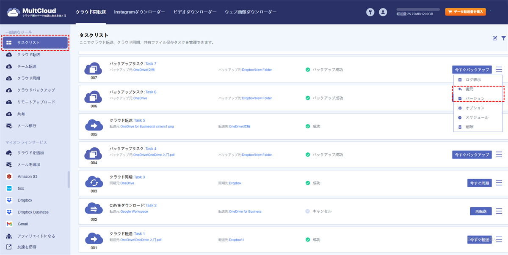The width and height of the screenshot is (508, 255).
Task: Switch to the Instagramダウンローダー tab
Action: point(139,12)
